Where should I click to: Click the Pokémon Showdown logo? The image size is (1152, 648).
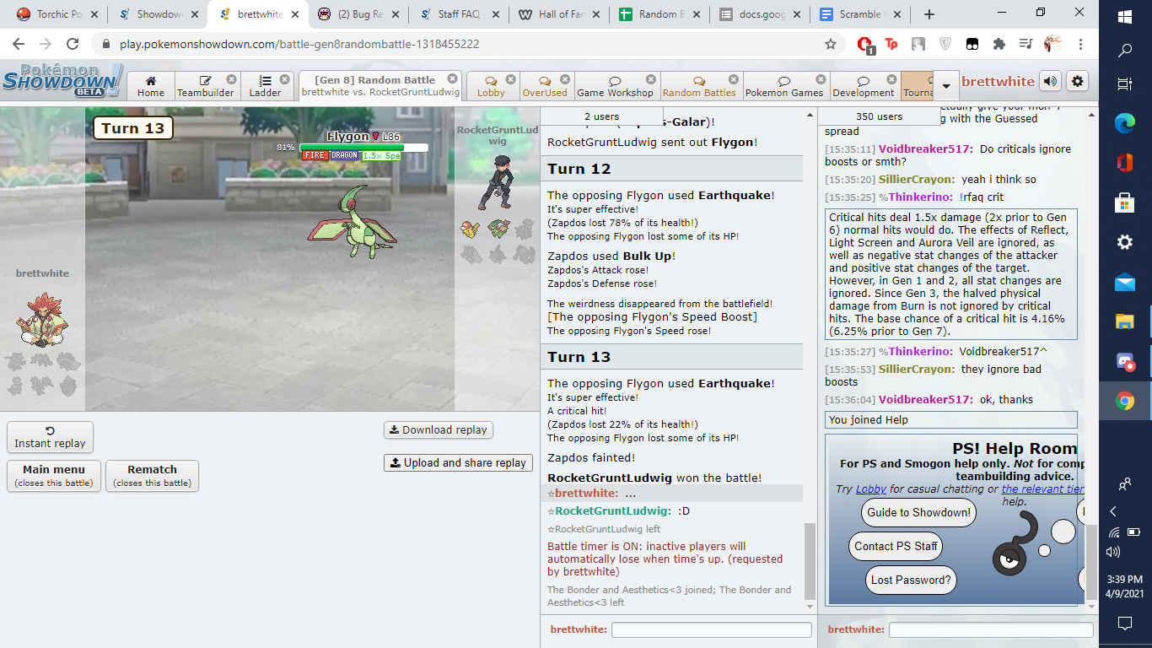[62, 81]
